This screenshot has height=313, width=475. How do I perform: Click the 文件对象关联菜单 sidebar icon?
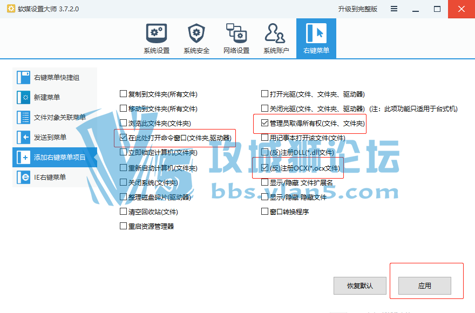coord(23,118)
